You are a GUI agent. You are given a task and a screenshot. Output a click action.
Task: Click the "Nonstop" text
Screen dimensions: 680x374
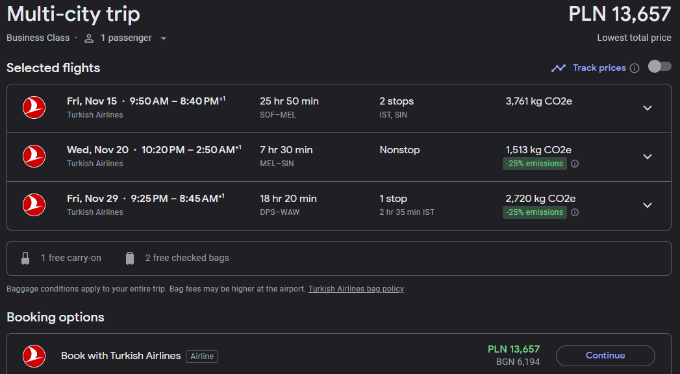(399, 150)
